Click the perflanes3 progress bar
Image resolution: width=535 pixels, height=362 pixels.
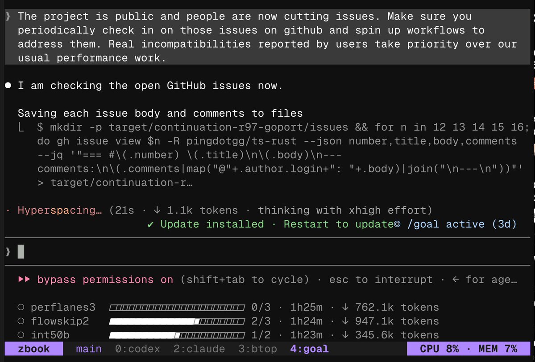(177, 308)
